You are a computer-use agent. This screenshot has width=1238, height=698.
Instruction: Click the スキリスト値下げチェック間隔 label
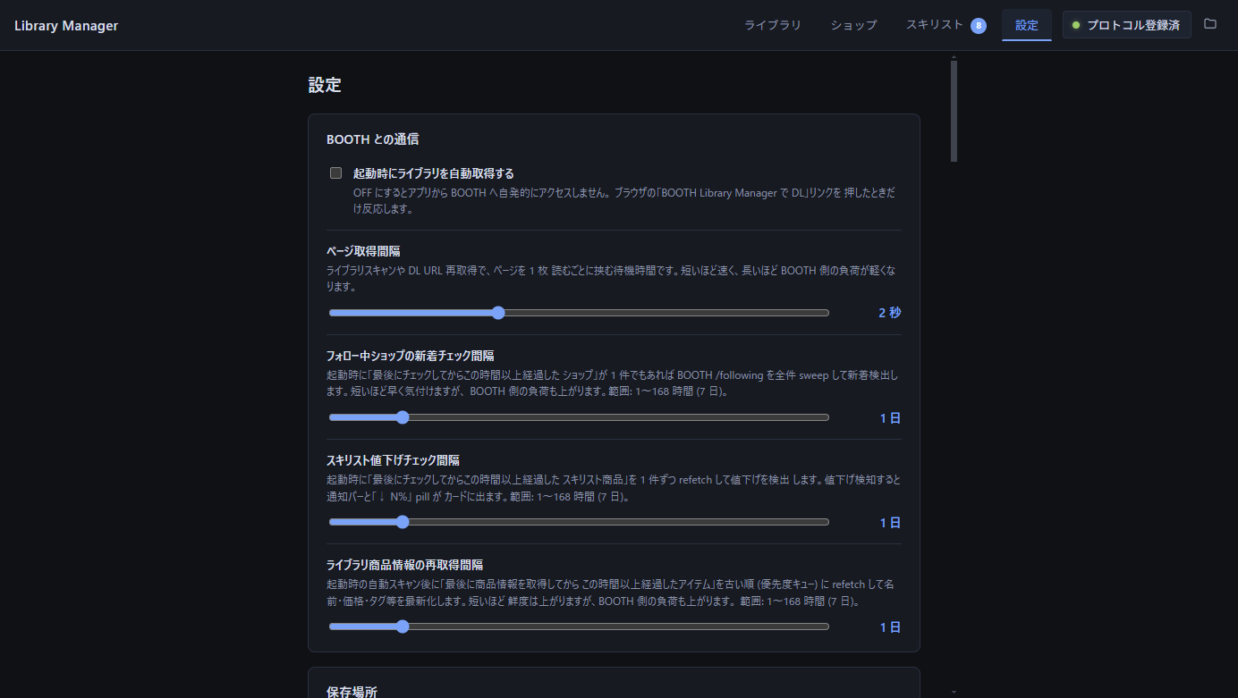tap(393, 460)
